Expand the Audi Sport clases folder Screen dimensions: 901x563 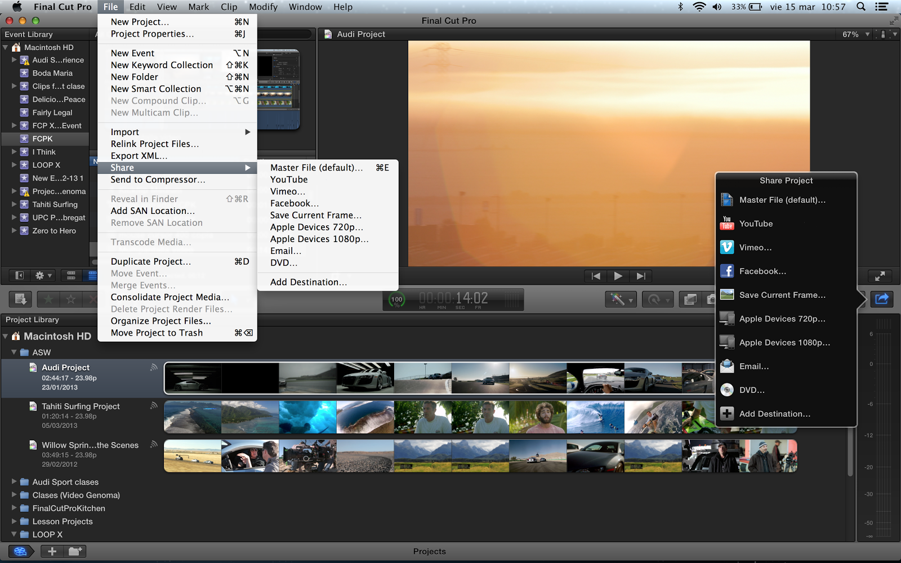[x=14, y=482]
